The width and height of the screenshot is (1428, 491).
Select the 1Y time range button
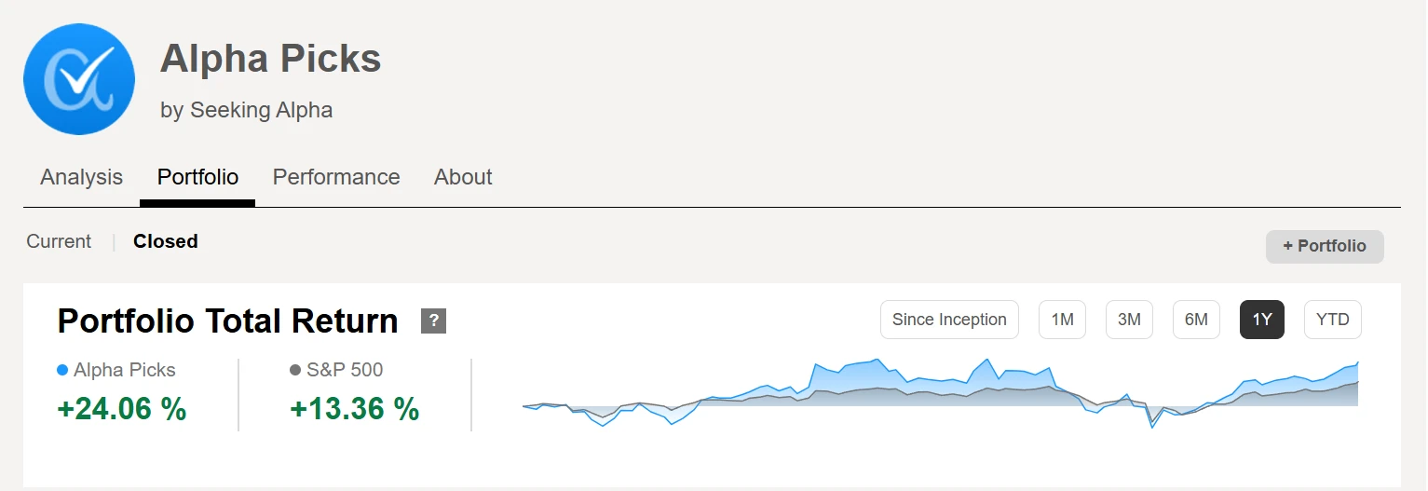(1261, 320)
